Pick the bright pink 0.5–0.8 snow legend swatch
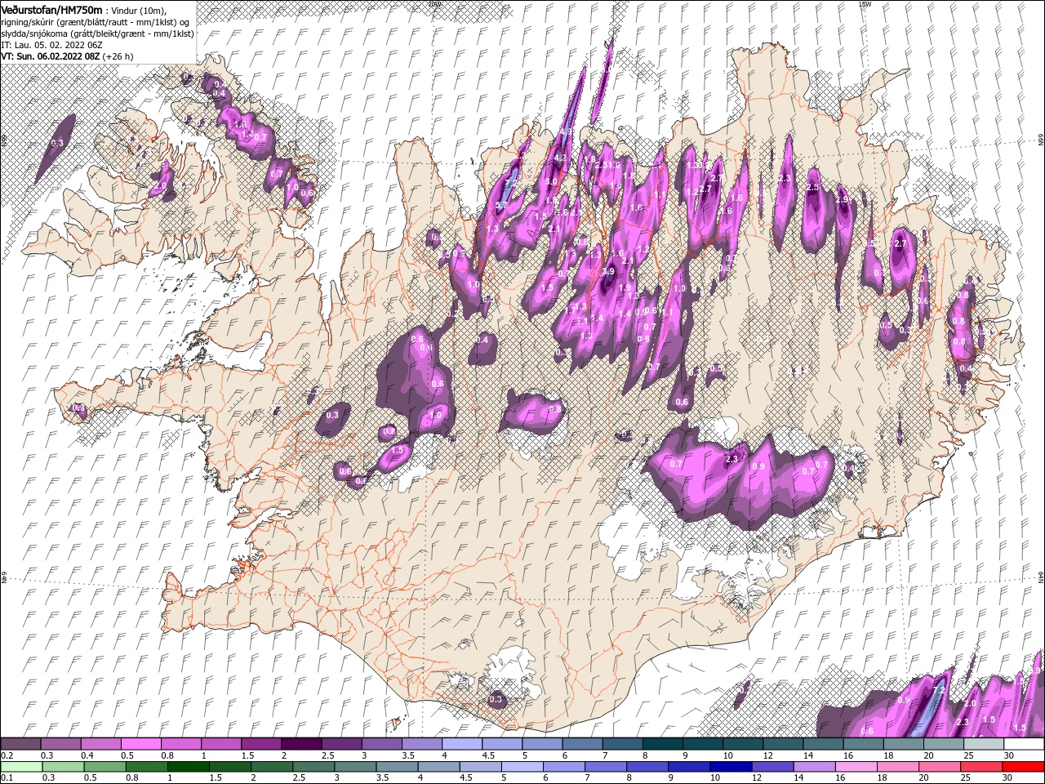1045x784 pixels. [x=140, y=744]
